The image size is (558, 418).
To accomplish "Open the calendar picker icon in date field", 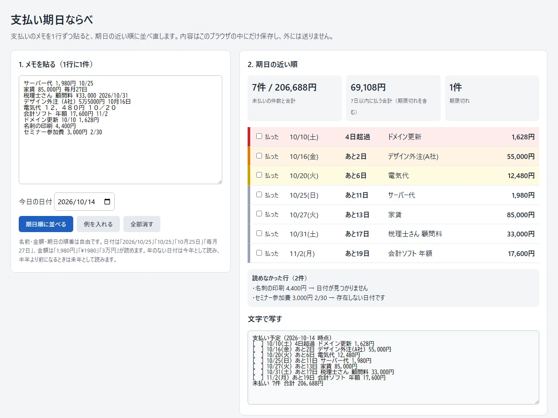I will coord(107,202).
